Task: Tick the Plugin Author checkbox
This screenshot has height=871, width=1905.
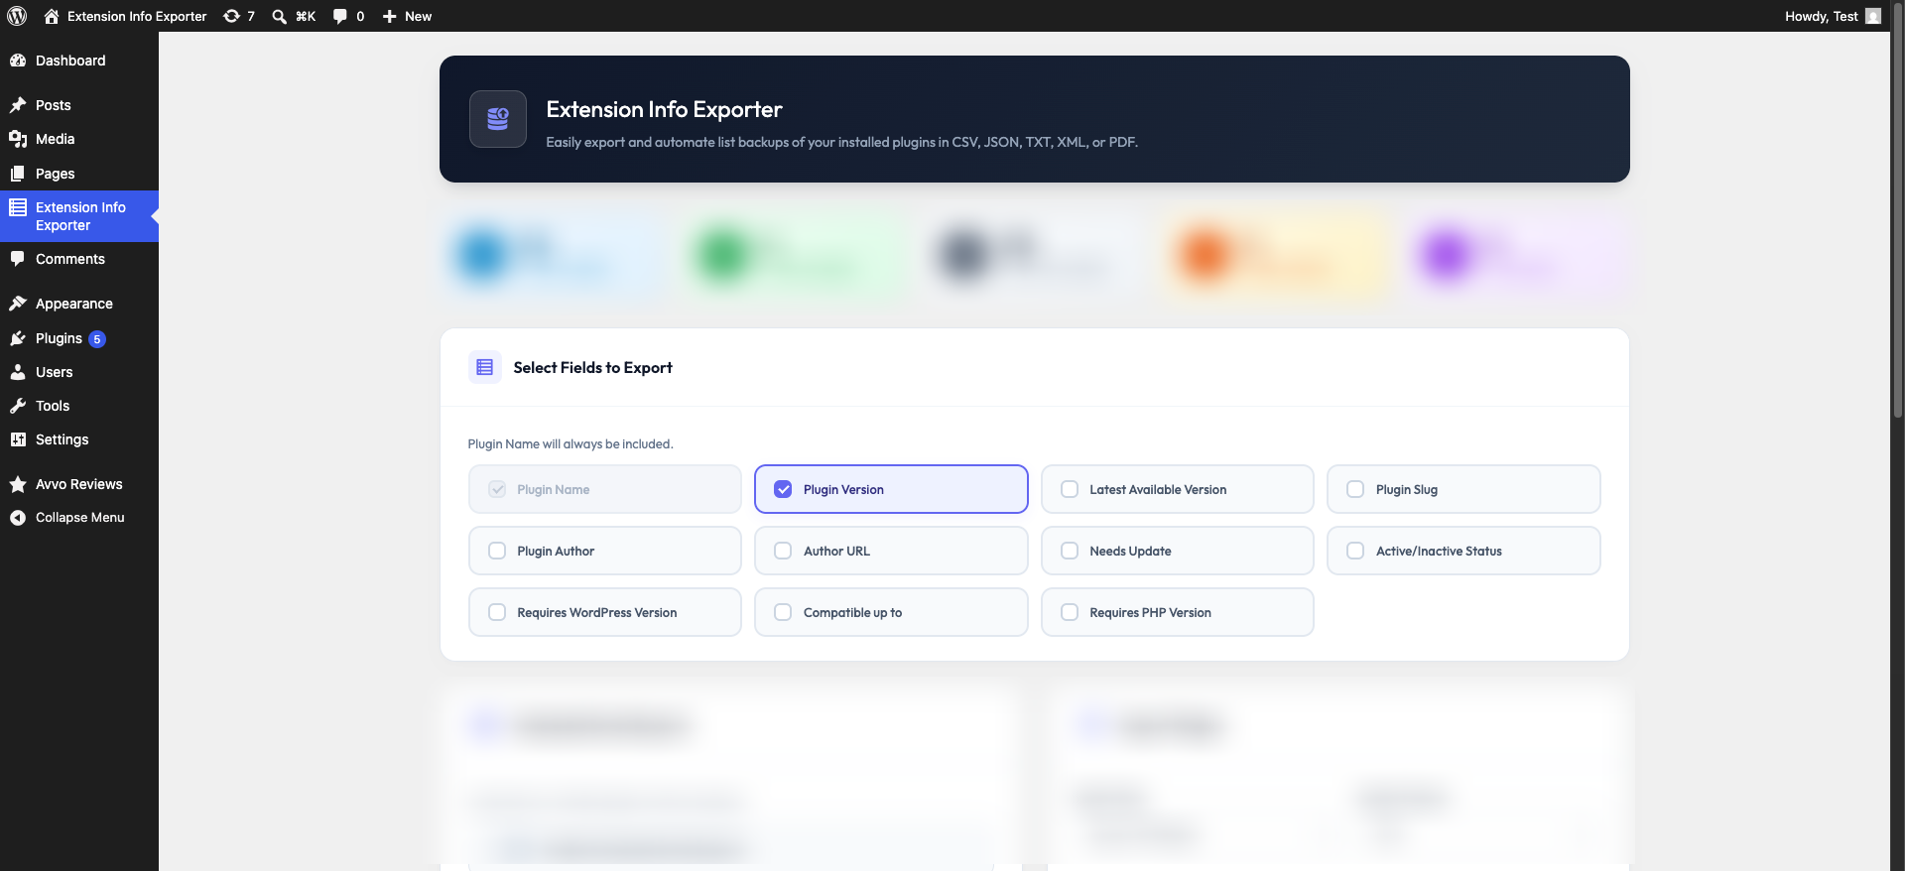Action: tap(497, 551)
